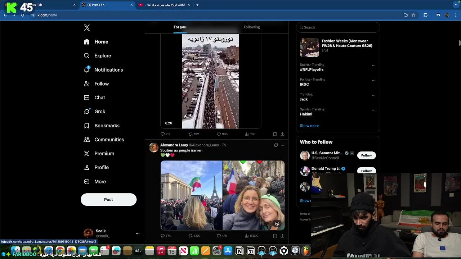Reply to the Toronto video post
Viewport: 461px width, 259px height.
point(165,134)
